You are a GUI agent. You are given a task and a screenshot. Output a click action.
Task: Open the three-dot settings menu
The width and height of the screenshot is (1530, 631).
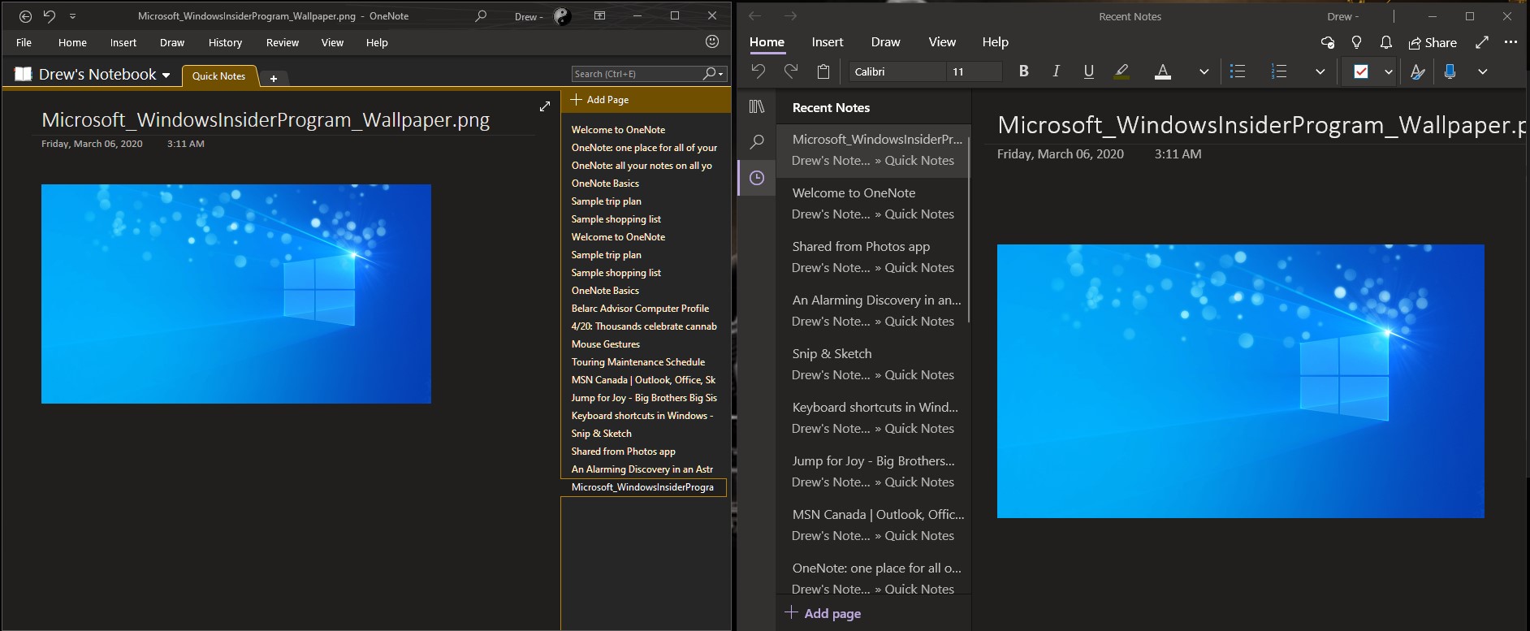click(1511, 42)
